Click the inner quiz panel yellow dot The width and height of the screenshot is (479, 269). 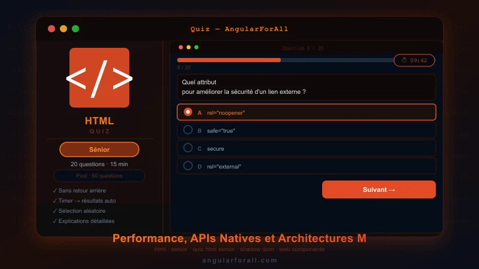[x=189, y=47]
